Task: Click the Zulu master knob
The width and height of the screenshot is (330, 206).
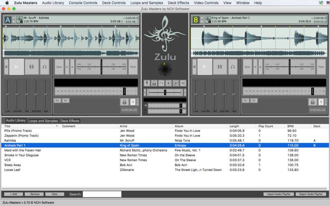Action: pyautogui.click(x=165, y=69)
